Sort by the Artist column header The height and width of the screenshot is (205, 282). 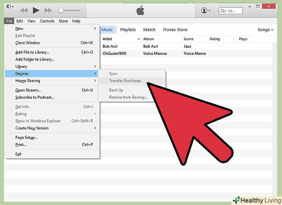tap(120, 39)
